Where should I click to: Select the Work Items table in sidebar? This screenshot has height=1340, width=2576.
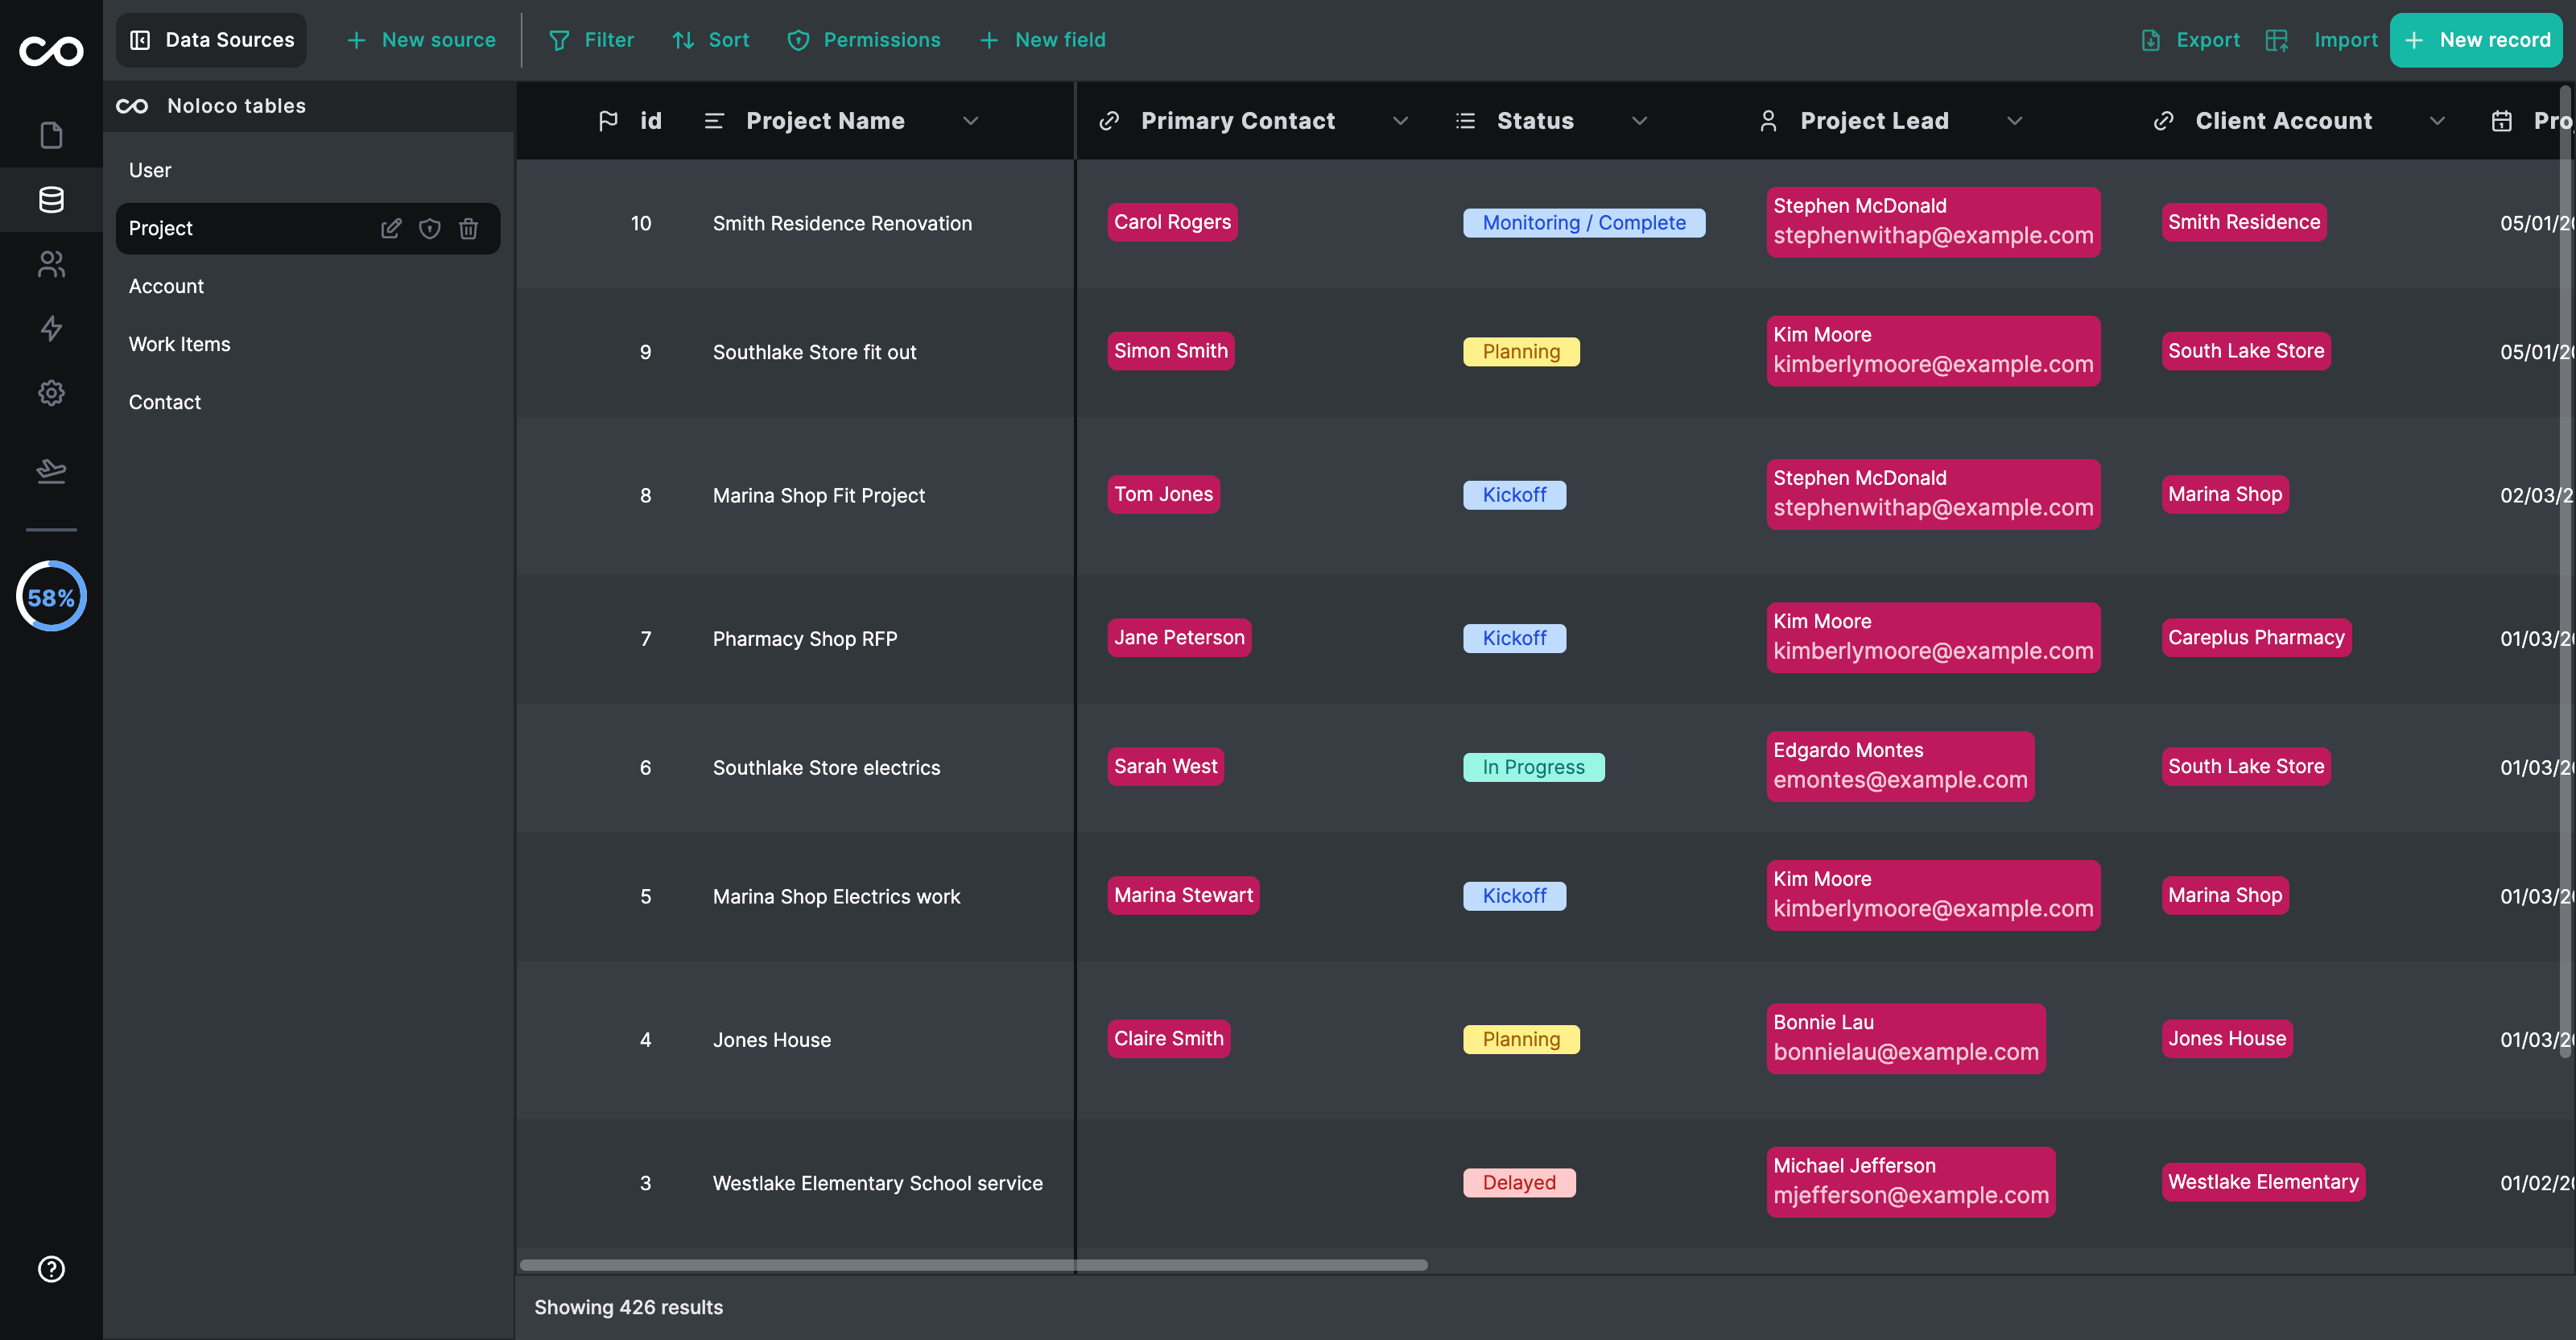click(179, 344)
